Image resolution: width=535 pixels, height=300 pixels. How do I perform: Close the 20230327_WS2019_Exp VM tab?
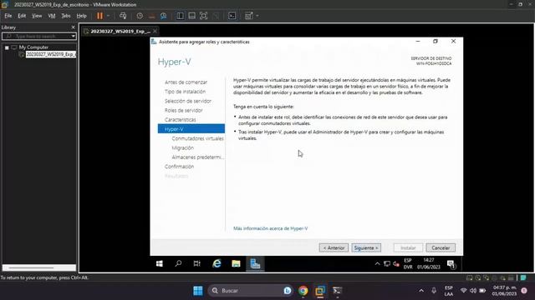[x=155, y=32]
